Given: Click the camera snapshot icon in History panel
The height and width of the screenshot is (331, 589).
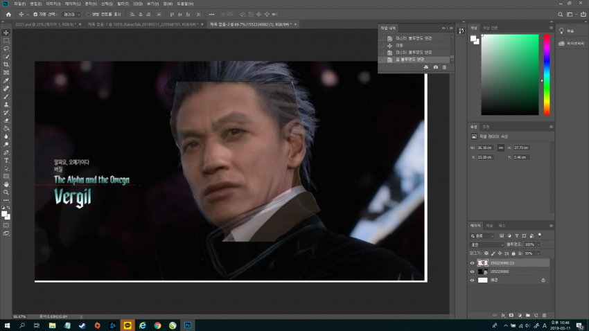Looking at the screenshot, I should (x=435, y=67).
